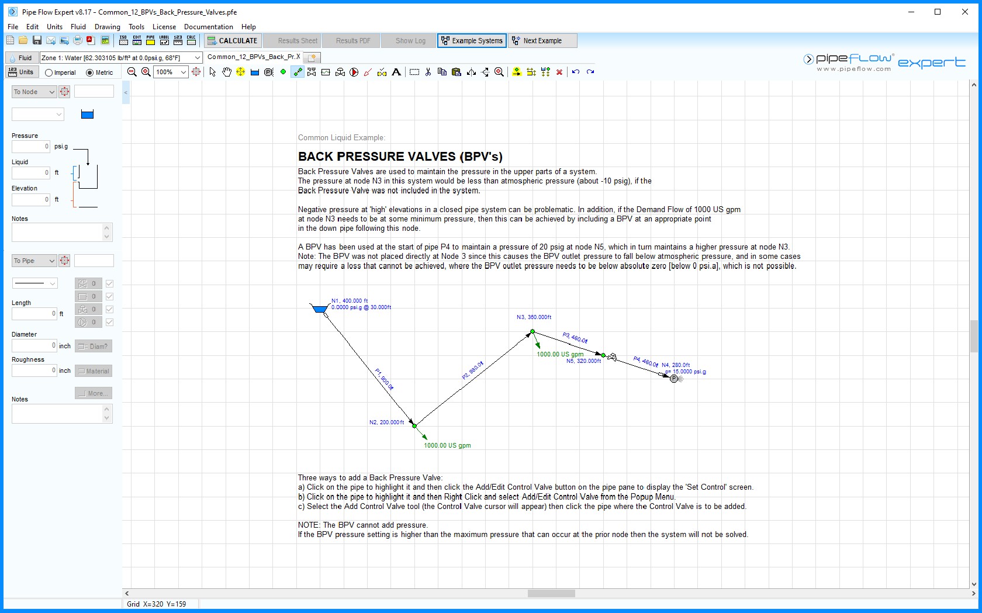Select the Add End Pressure tool
982x613 pixels.
269,72
